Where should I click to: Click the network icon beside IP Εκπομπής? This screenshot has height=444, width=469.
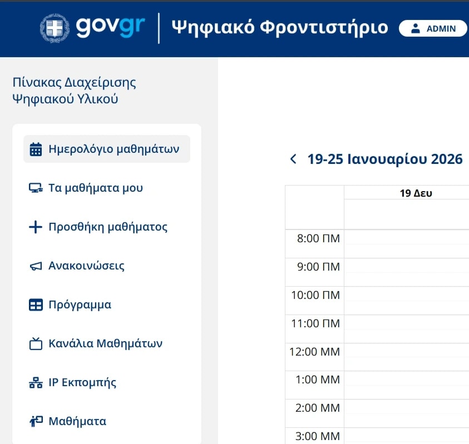(x=35, y=382)
